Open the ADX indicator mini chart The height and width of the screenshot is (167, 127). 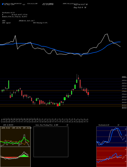click(15, 137)
